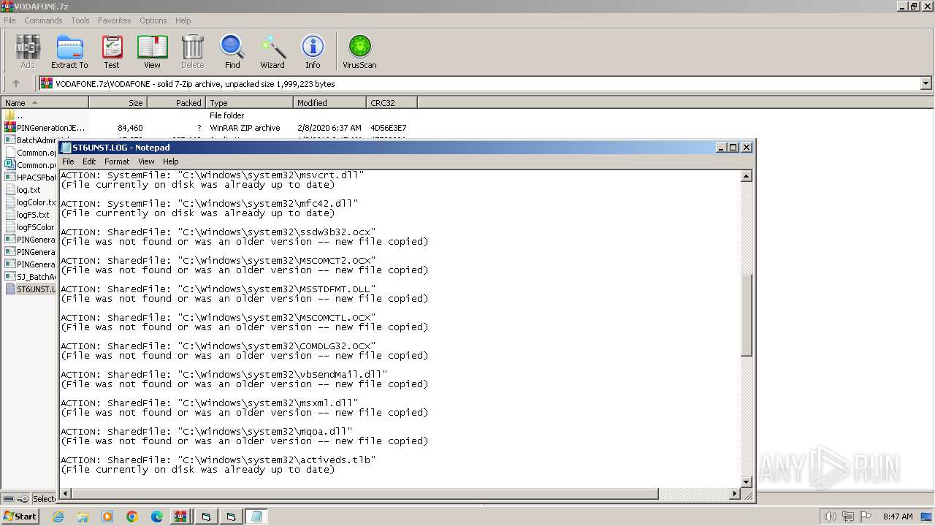935x526 pixels.
Task: Launch Microsoft Edge from taskbar
Action: pos(157,517)
